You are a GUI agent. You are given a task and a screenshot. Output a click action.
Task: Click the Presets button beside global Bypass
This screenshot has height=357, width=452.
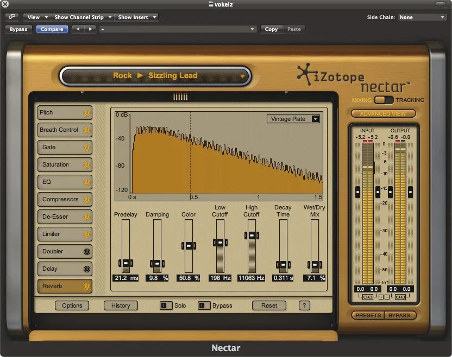(368, 316)
